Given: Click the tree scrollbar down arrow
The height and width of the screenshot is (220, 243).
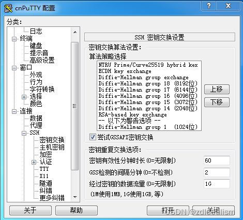Looking at the screenshot, I should pos(75,197).
